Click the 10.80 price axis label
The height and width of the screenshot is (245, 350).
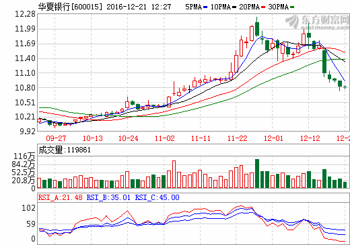pos(25,88)
